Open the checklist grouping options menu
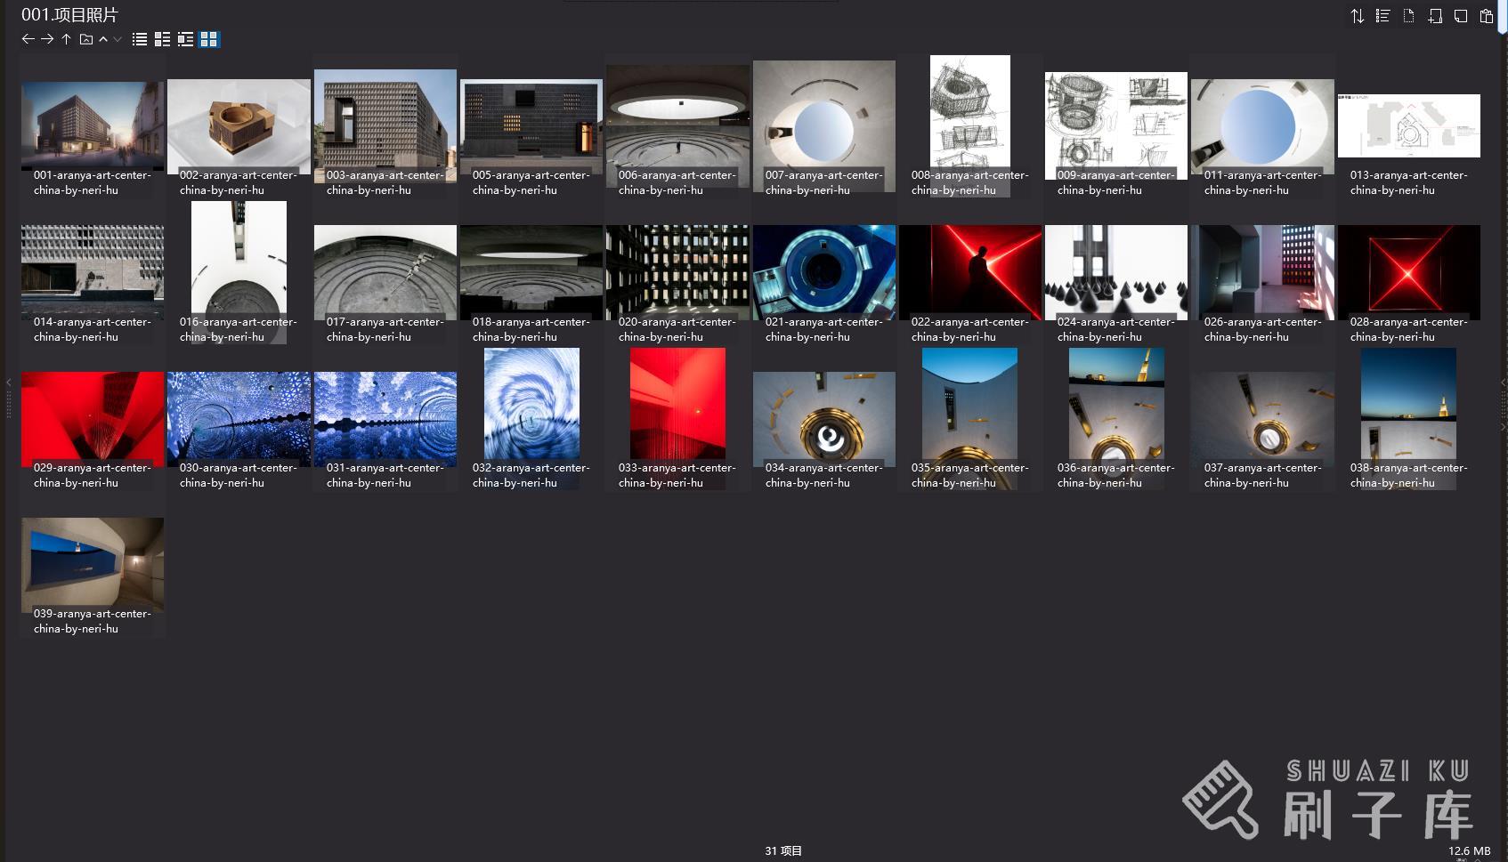The height and width of the screenshot is (862, 1508). pyautogui.click(x=1382, y=16)
